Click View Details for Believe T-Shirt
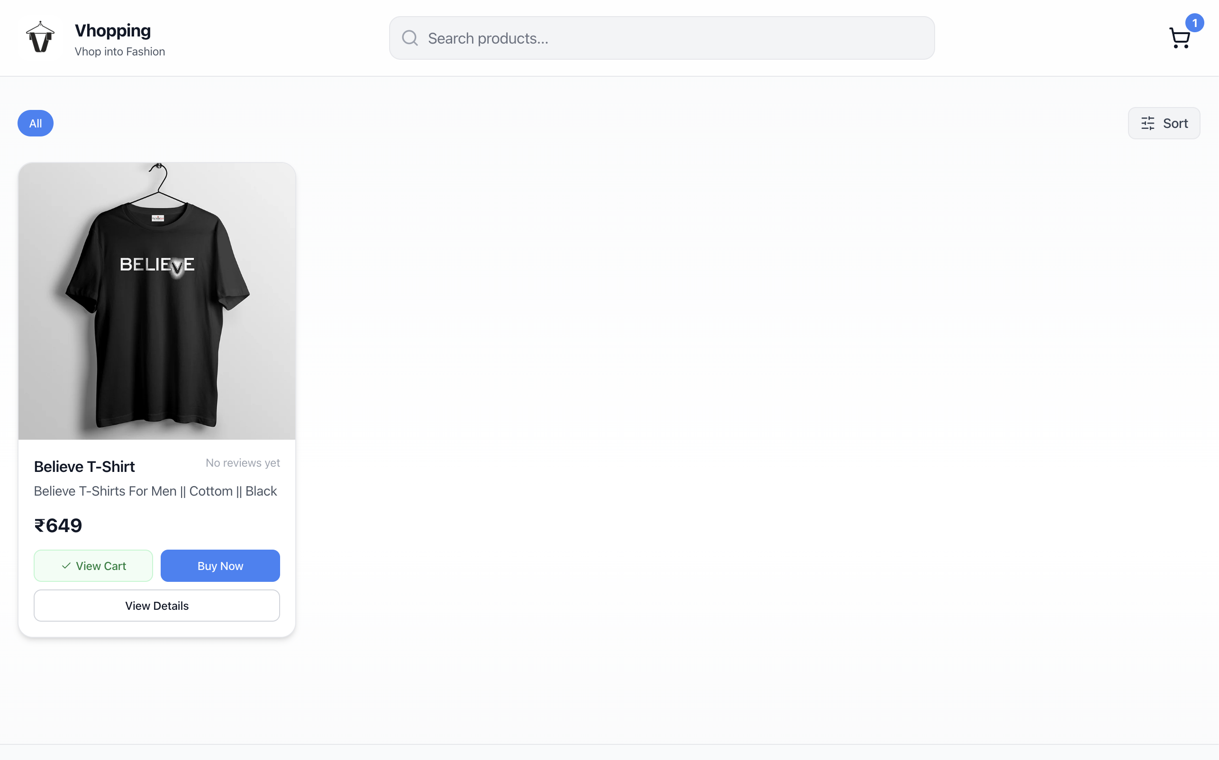1219x760 pixels. (x=156, y=605)
